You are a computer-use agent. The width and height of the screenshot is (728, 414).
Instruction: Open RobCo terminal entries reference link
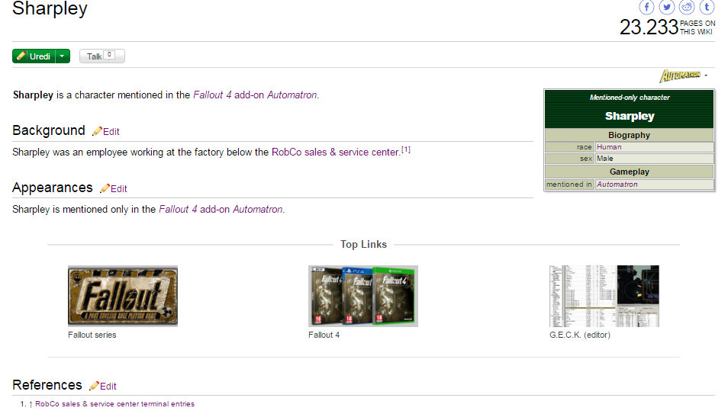114,404
